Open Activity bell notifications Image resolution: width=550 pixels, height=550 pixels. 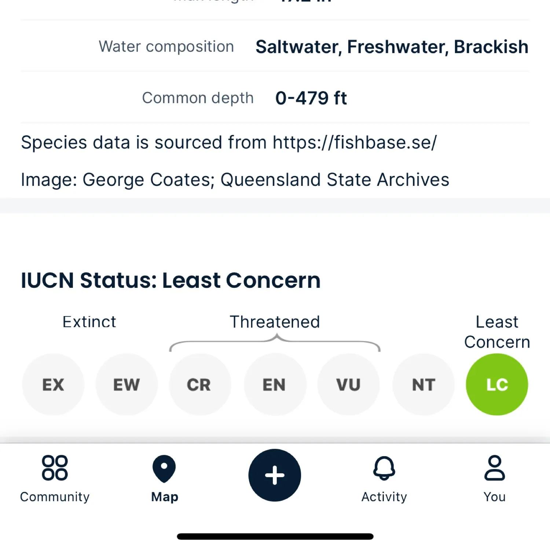click(x=384, y=468)
